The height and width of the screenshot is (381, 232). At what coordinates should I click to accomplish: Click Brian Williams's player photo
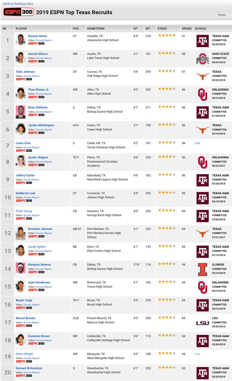click(21, 112)
